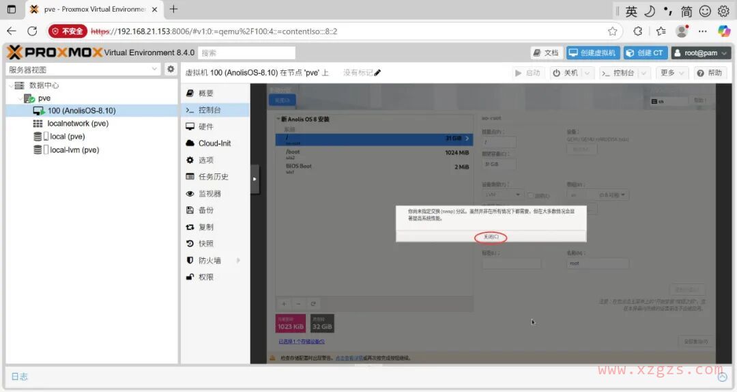737x392 pixels.
Task: Select the local-lvm (pve) storage node
Action: point(74,150)
